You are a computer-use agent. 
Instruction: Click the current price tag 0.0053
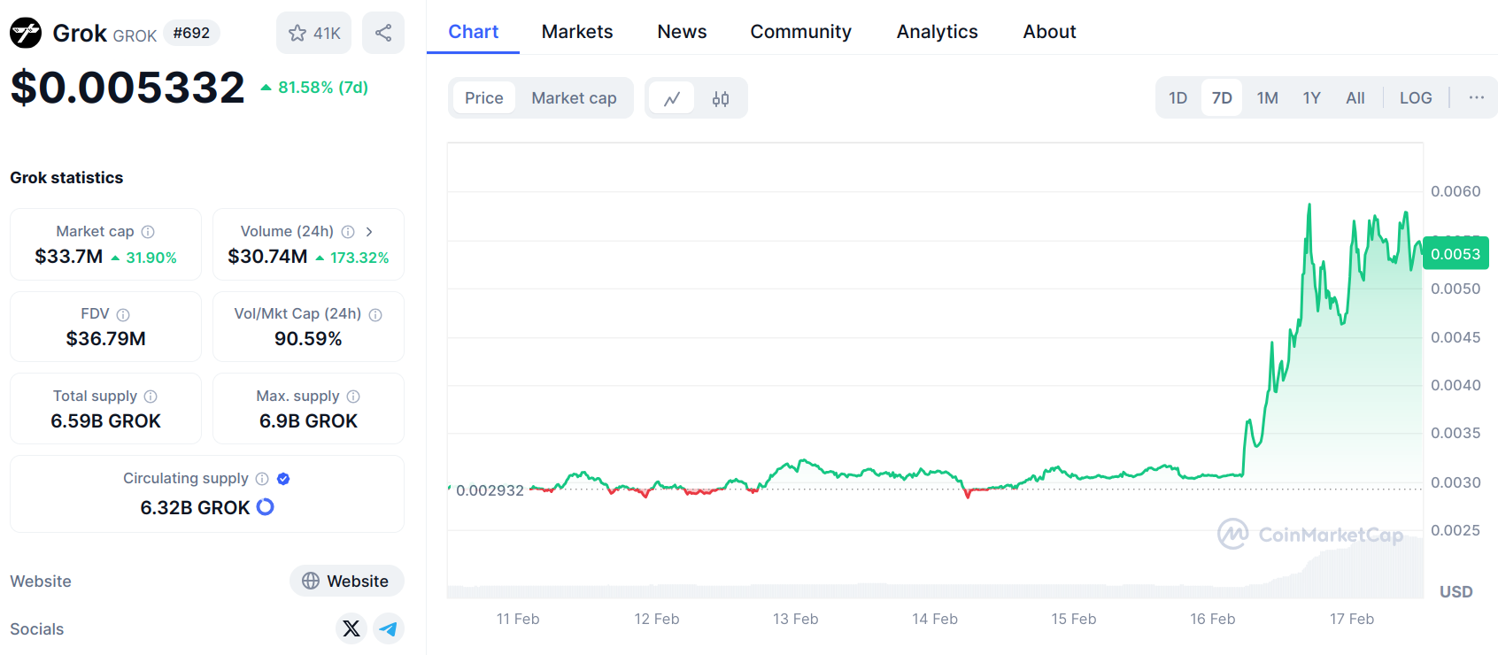pos(1456,254)
